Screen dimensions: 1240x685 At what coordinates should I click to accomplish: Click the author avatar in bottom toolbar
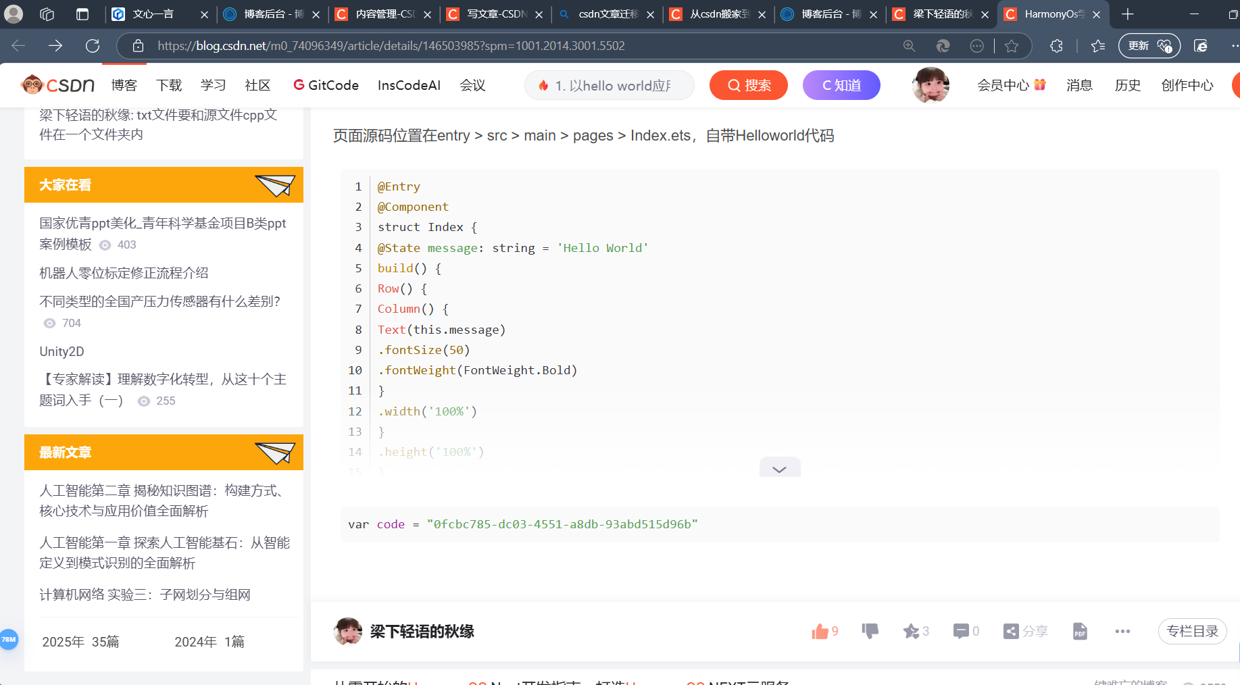coord(348,631)
